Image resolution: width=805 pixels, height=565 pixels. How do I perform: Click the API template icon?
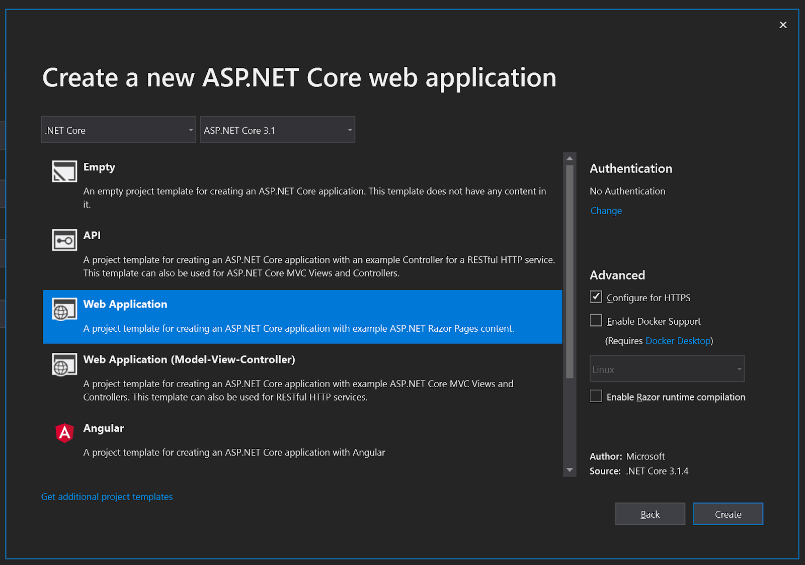(64, 240)
